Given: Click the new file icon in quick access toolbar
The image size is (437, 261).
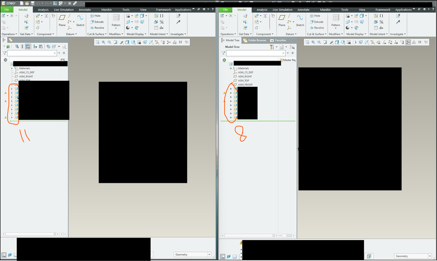Looking at the screenshot, I should [21, 3].
